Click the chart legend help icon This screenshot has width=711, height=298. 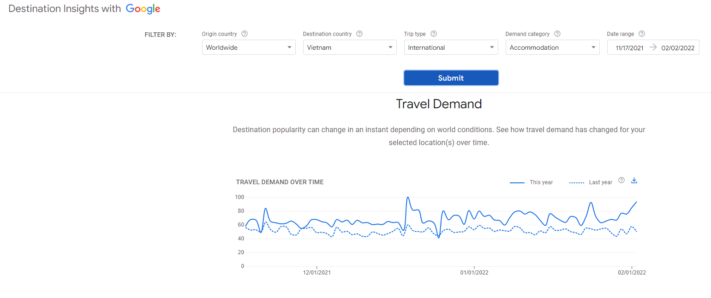tap(621, 181)
